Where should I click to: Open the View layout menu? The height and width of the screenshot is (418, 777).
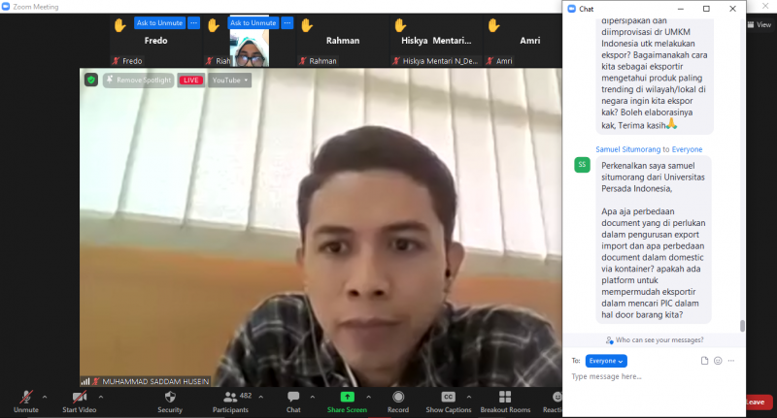pyautogui.click(x=760, y=25)
